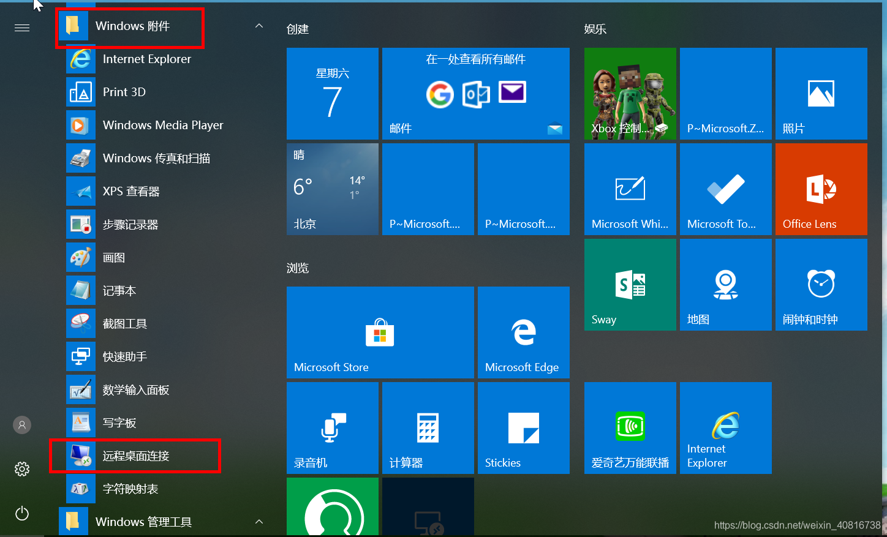Open the green tile below 录音机
The height and width of the screenshot is (537, 887).
(333, 507)
